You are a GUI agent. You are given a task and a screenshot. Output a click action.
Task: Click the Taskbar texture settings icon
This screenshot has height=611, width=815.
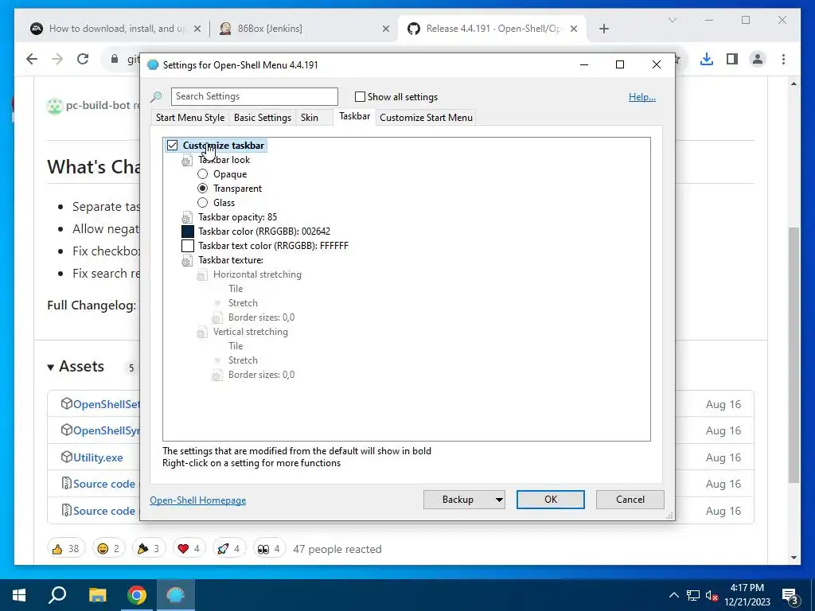[x=186, y=261]
